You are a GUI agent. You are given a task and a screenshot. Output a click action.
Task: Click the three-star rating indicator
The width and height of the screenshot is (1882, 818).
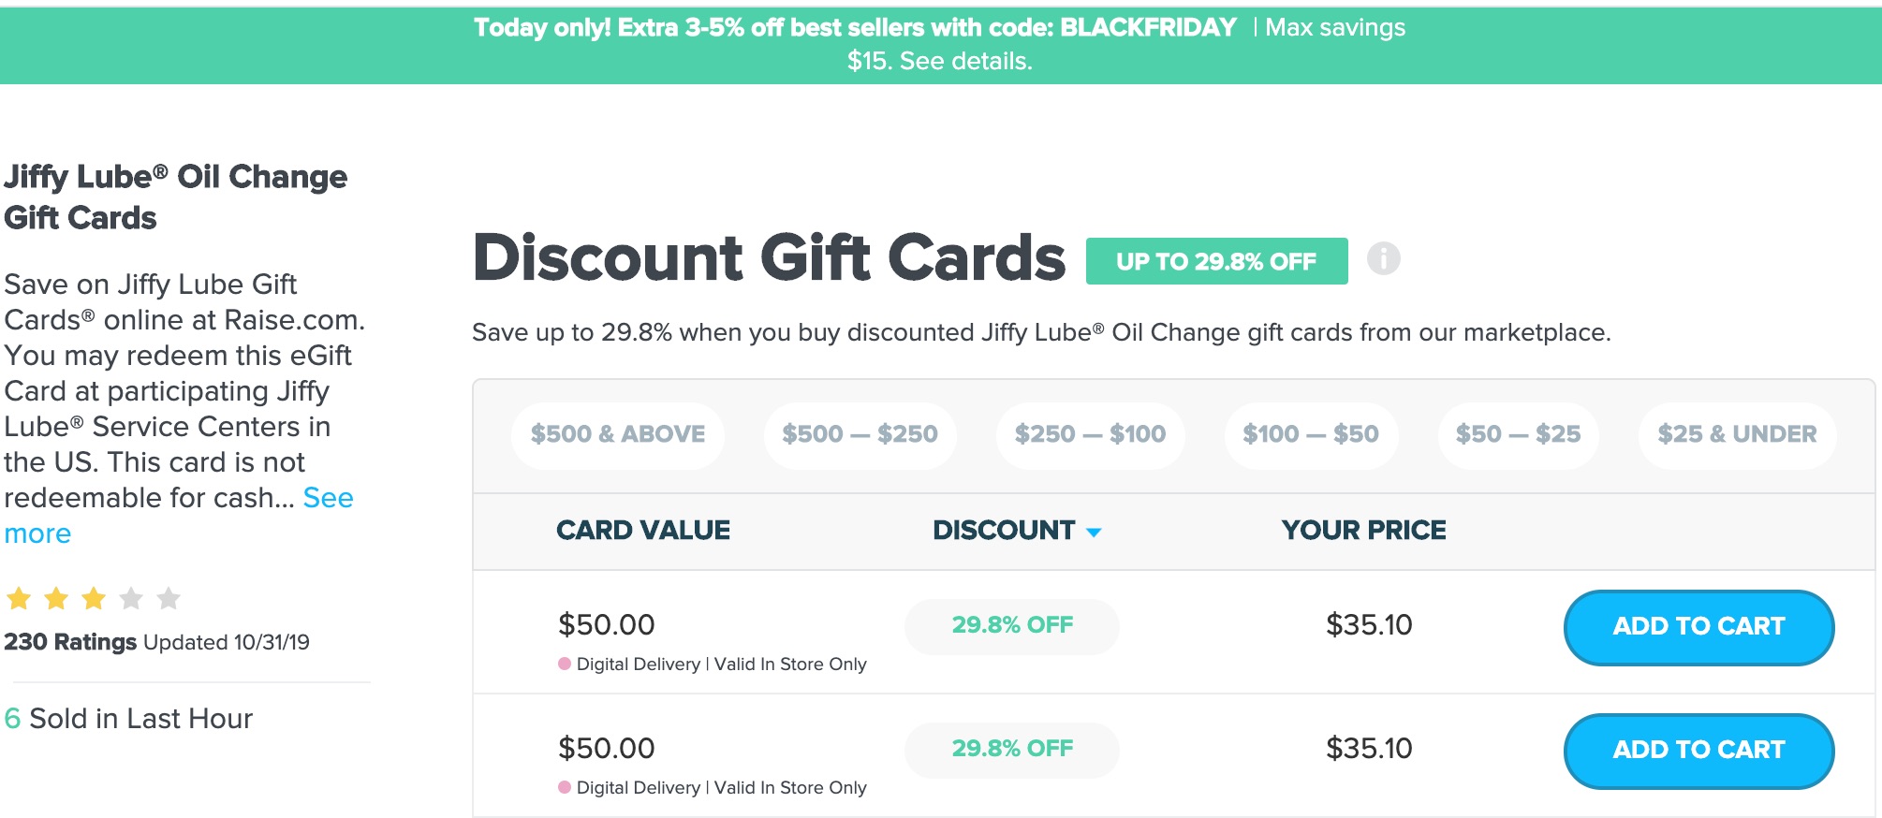(92, 597)
